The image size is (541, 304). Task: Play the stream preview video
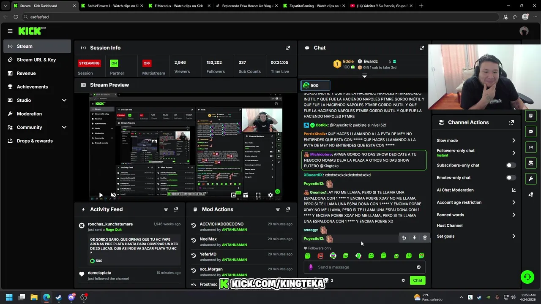101,195
